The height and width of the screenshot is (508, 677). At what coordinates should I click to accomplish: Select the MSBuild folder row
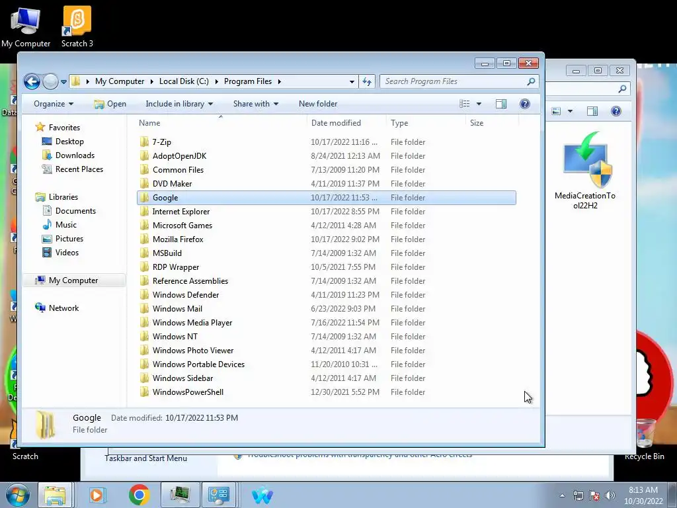327,253
